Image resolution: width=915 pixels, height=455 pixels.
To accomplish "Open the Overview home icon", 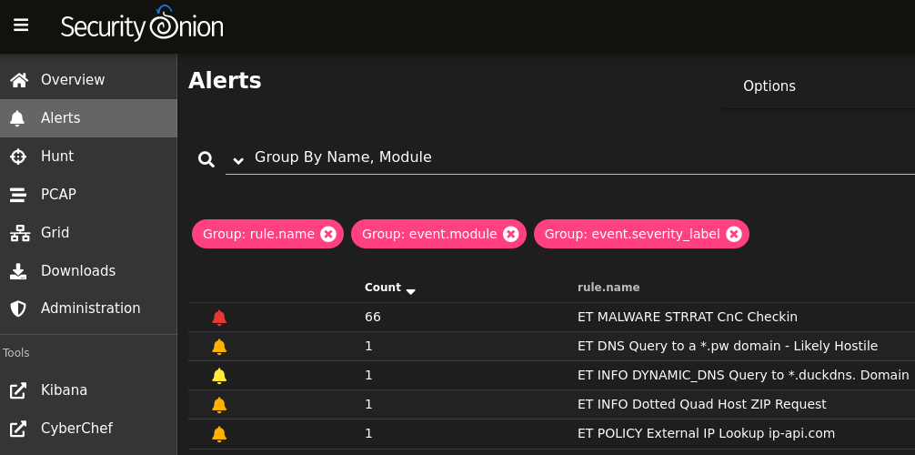I will coord(19,80).
